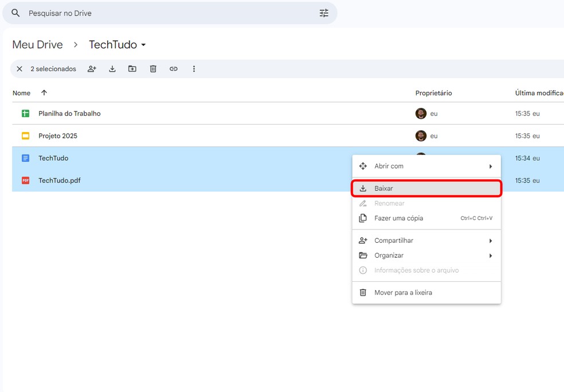564x392 pixels.
Task: Click the Slides icon beside Projeto 2025
Action: (25, 135)
